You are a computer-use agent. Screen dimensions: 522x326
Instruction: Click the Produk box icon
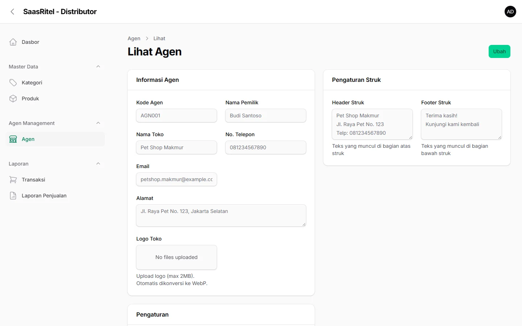13,99
